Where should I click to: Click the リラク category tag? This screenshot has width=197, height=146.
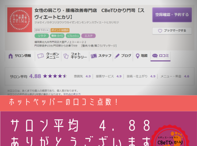tap(42, 36)
